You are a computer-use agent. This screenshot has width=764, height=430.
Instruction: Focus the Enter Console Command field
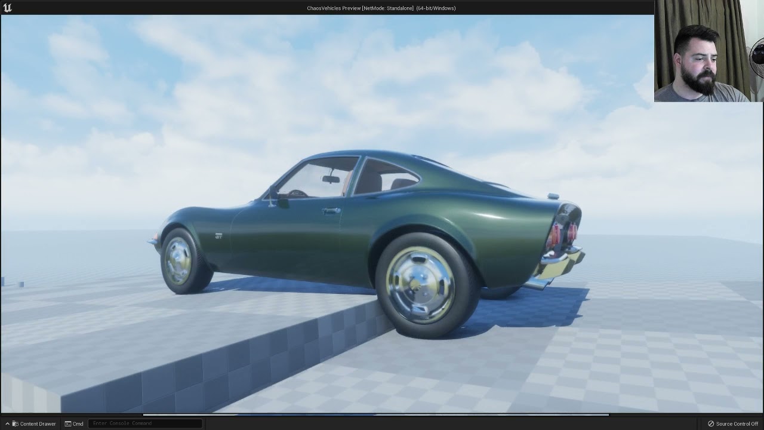click(x=145, y=423)
